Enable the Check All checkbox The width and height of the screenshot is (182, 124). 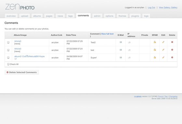pos(8,64)
